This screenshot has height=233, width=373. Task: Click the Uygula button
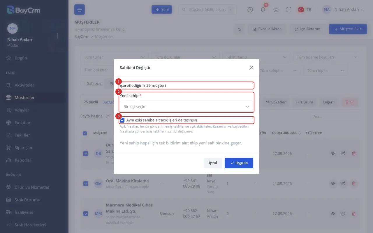click(x=239, y=163)
